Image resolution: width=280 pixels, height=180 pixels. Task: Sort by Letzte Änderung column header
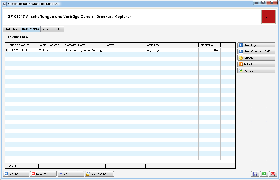[x=23, y=45]
